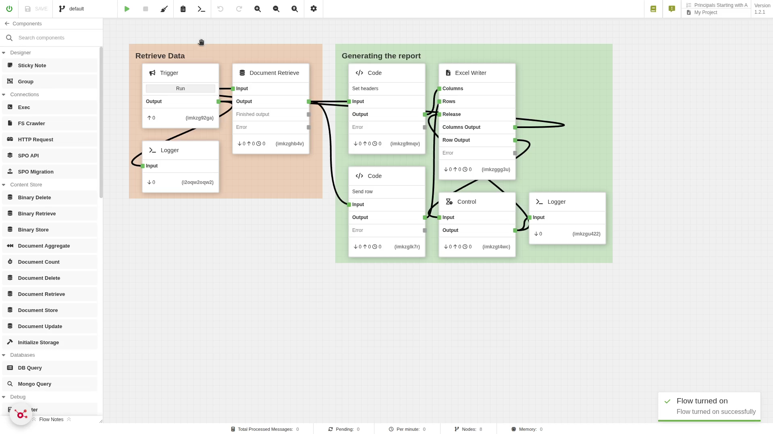Click the redo arrow icon
This screenshot has height=434, width=773.
coord(239,9)
